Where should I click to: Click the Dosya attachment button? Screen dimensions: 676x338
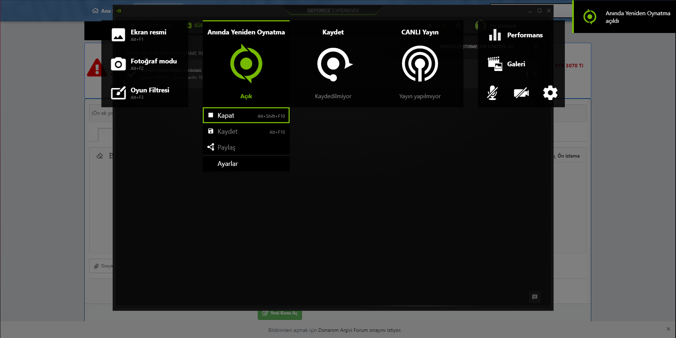click(102, 266)
